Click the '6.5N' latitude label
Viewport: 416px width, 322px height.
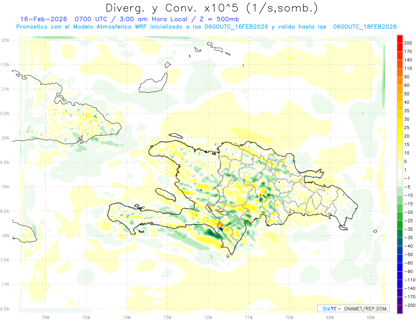[x=5, y=309]
